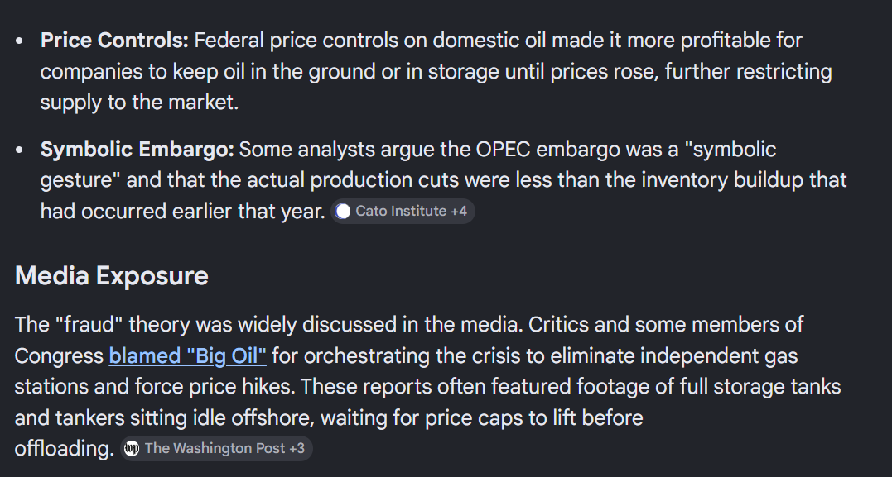
Task: Open the Cato Institute +4 sources chip
Action: [x=403, y=212]
